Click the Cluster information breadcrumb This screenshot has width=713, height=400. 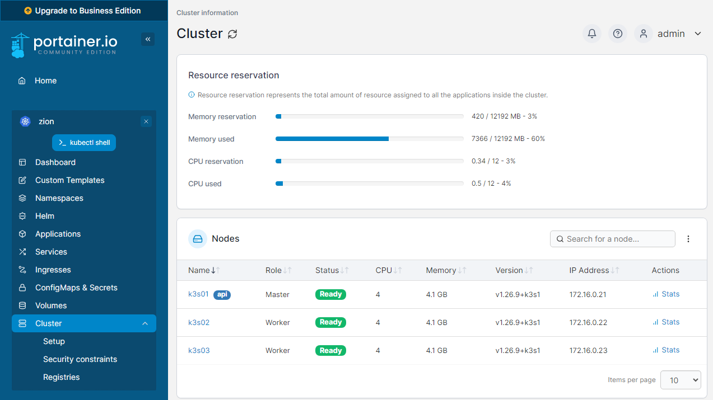coord(207,13)
